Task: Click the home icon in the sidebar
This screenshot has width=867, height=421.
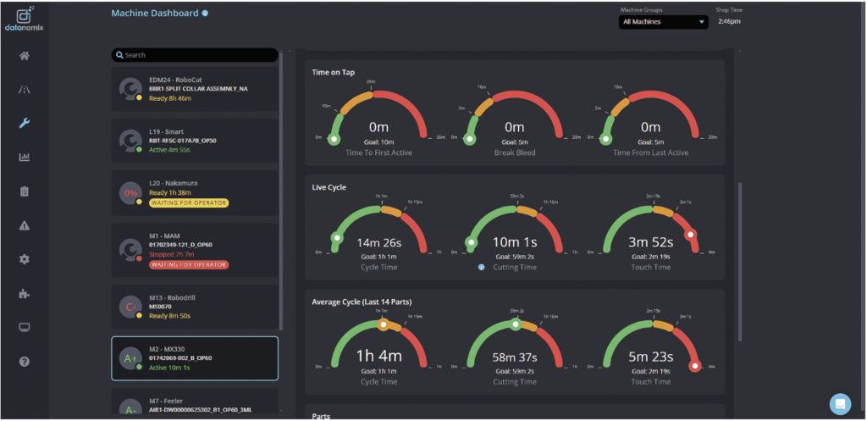Action: point(25,56)
